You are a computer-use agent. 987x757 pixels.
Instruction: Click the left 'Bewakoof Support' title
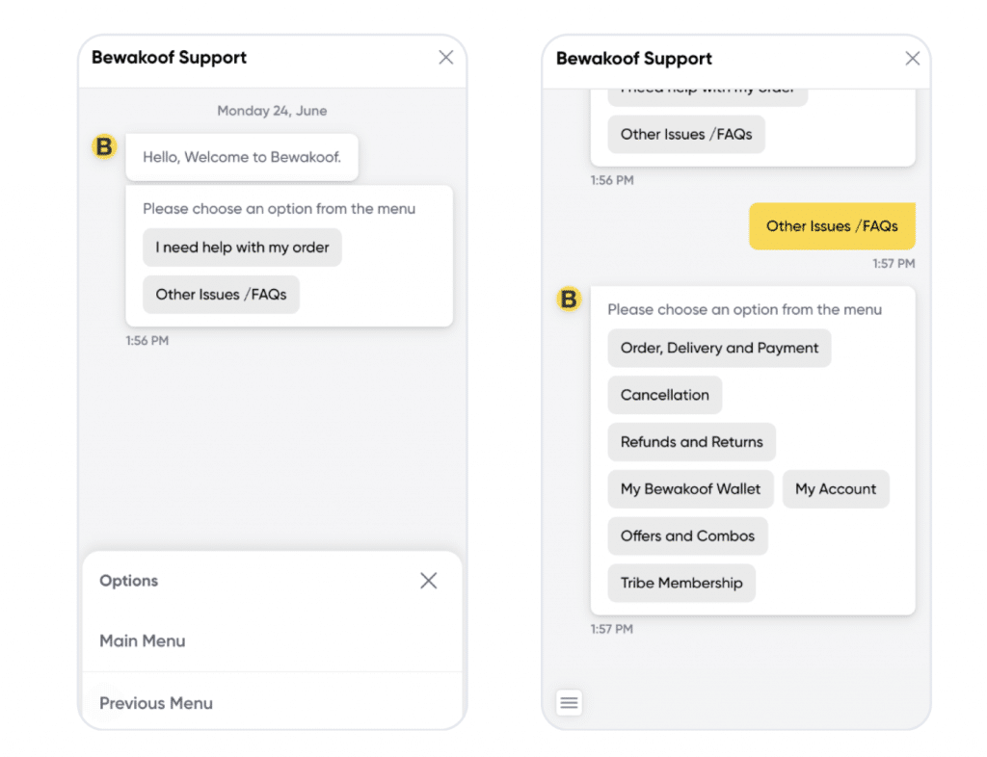[169, 57]
